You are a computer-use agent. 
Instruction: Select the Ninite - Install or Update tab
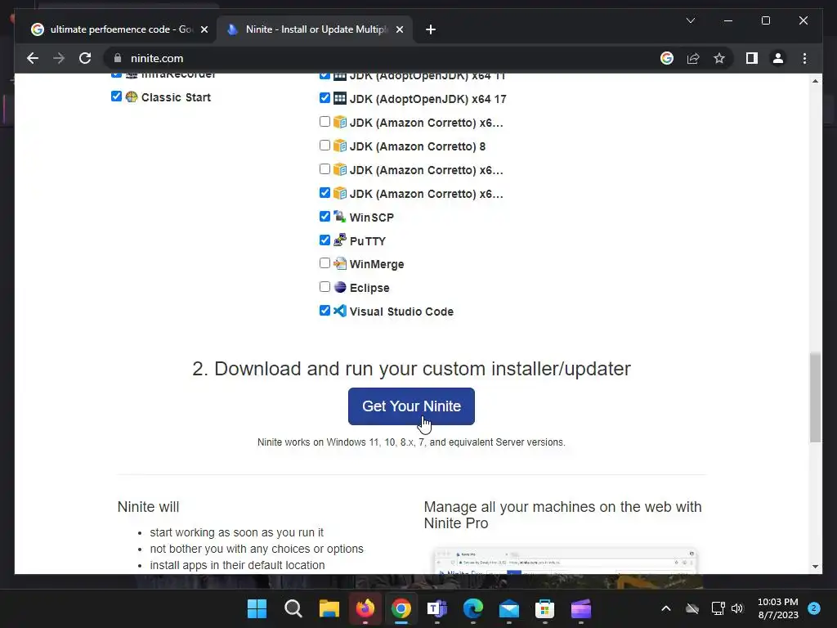coord(315,29)
